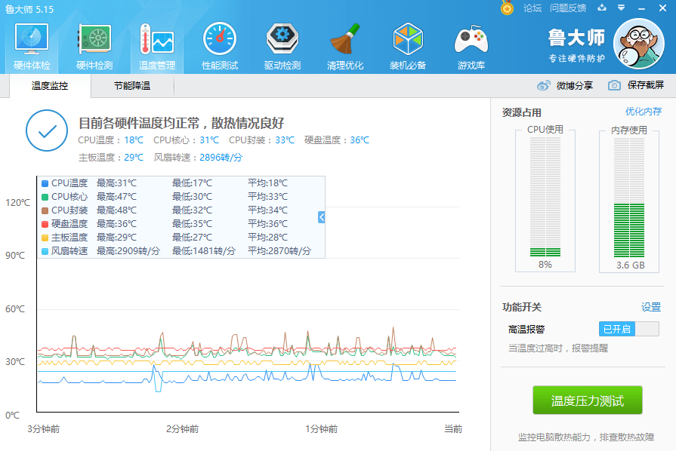Click the 鲁大师 5.15 window title
Image resolution: width=676 pixels, height=451 pixels.
click(x=29, y=9)
